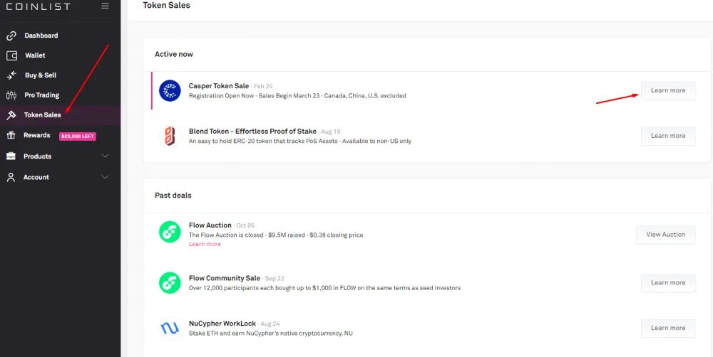This screenshot has height=357, width=713.
Task: Click the Flow Auction logo
Action: (170, 233)
